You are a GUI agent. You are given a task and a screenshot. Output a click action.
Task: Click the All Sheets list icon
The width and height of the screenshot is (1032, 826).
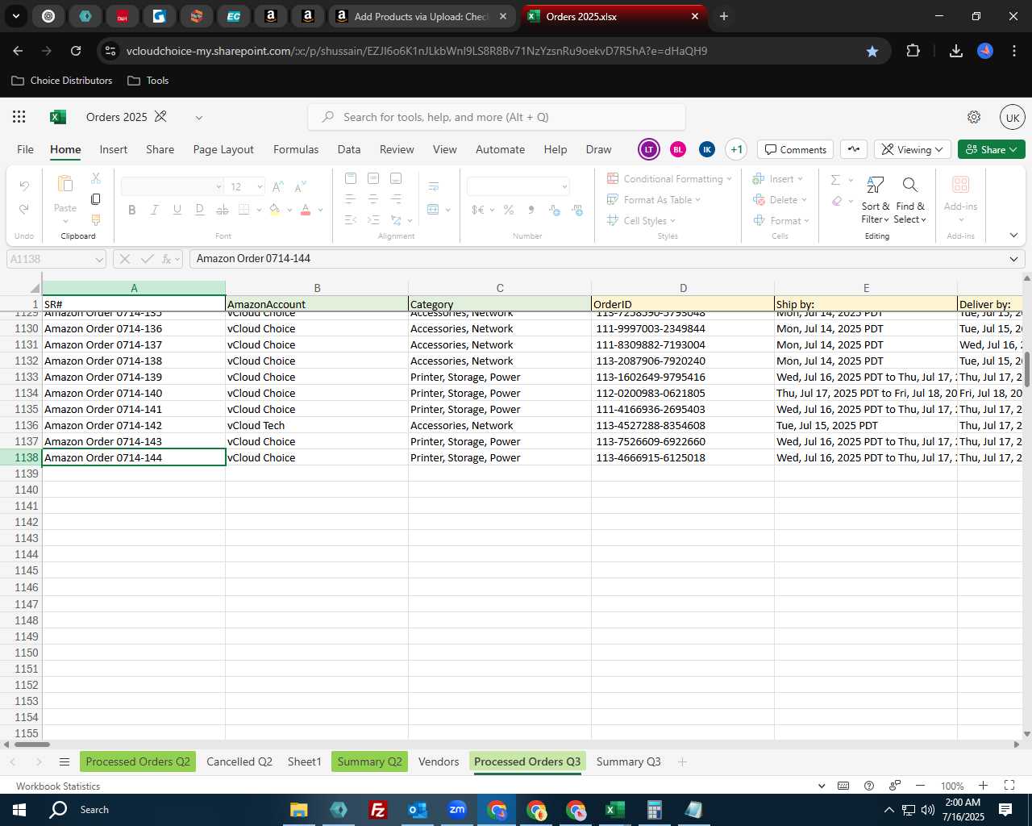pyautogui.click(x=64, y=762)
